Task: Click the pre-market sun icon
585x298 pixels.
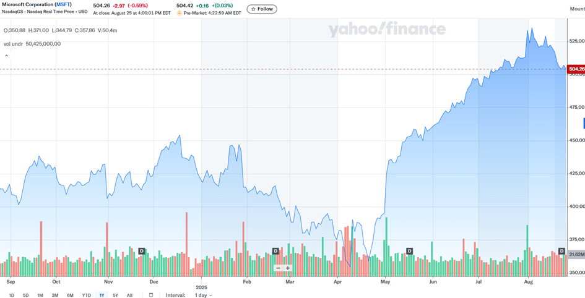Action: pos(180,12)
